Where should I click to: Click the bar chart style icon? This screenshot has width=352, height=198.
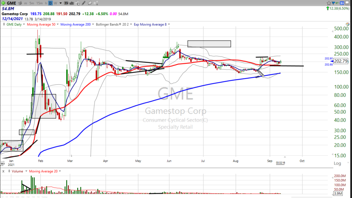(x=72, y=3)
